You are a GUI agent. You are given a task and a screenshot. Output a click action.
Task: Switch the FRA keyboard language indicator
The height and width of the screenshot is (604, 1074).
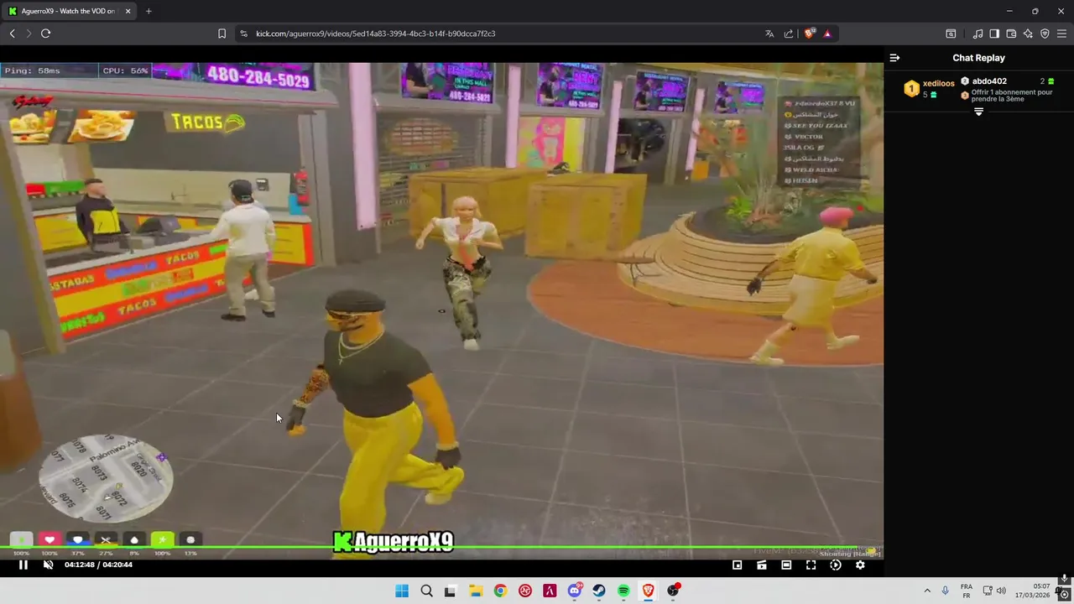click(x=967, y=591)
